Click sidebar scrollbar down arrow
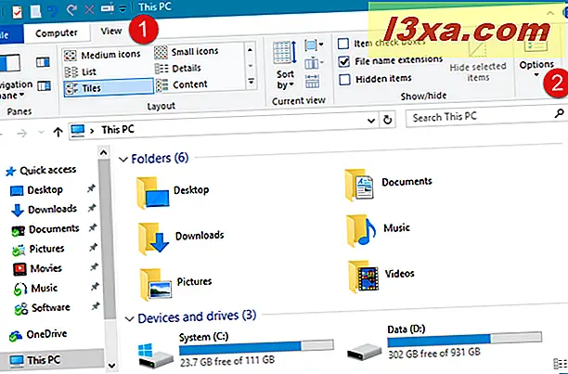568x374 pixels. coord(112,366)
